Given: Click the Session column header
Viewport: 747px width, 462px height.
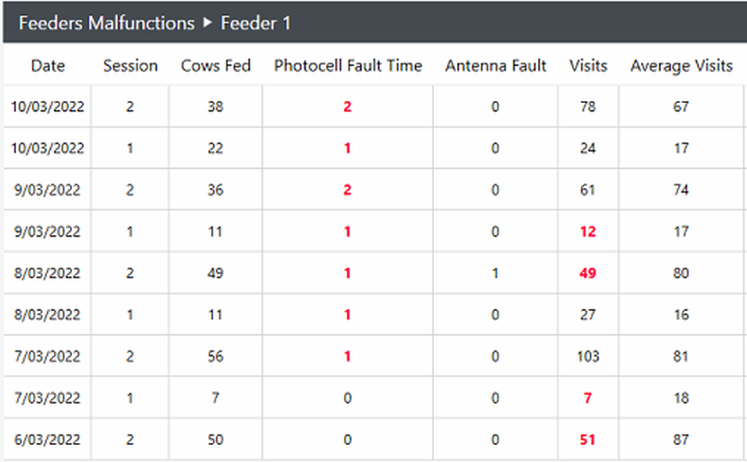Looking at the screenshot, I should 130,66.
